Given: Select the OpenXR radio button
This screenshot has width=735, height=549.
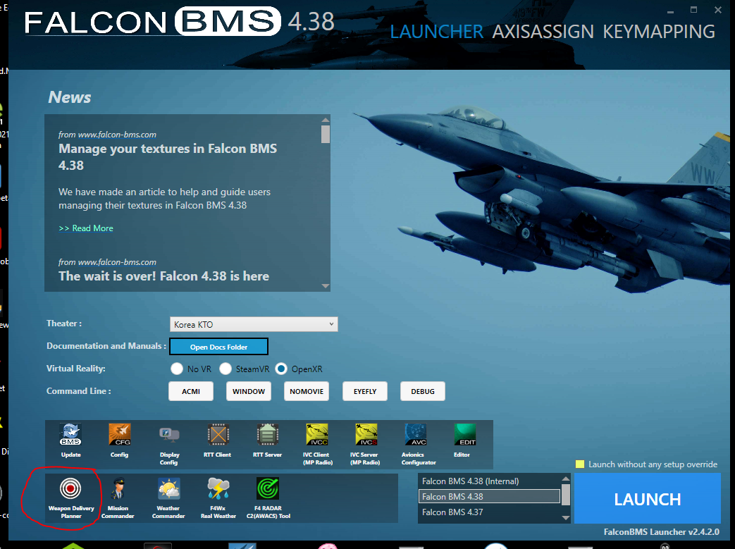Looking at the screenshot, I should [281, 369].
